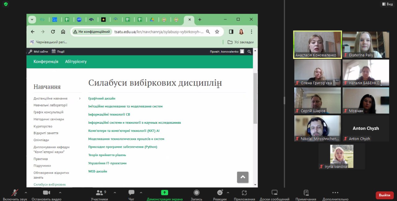Expand audio options arrow next to microphone

(x=26, y=193)
